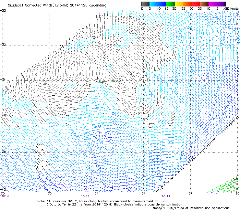This screenshot has width=240, height=210.
Task: Click the 'NOAA/NESDIS/Office of Research and Applications' credit
Action: coord(191,208)
